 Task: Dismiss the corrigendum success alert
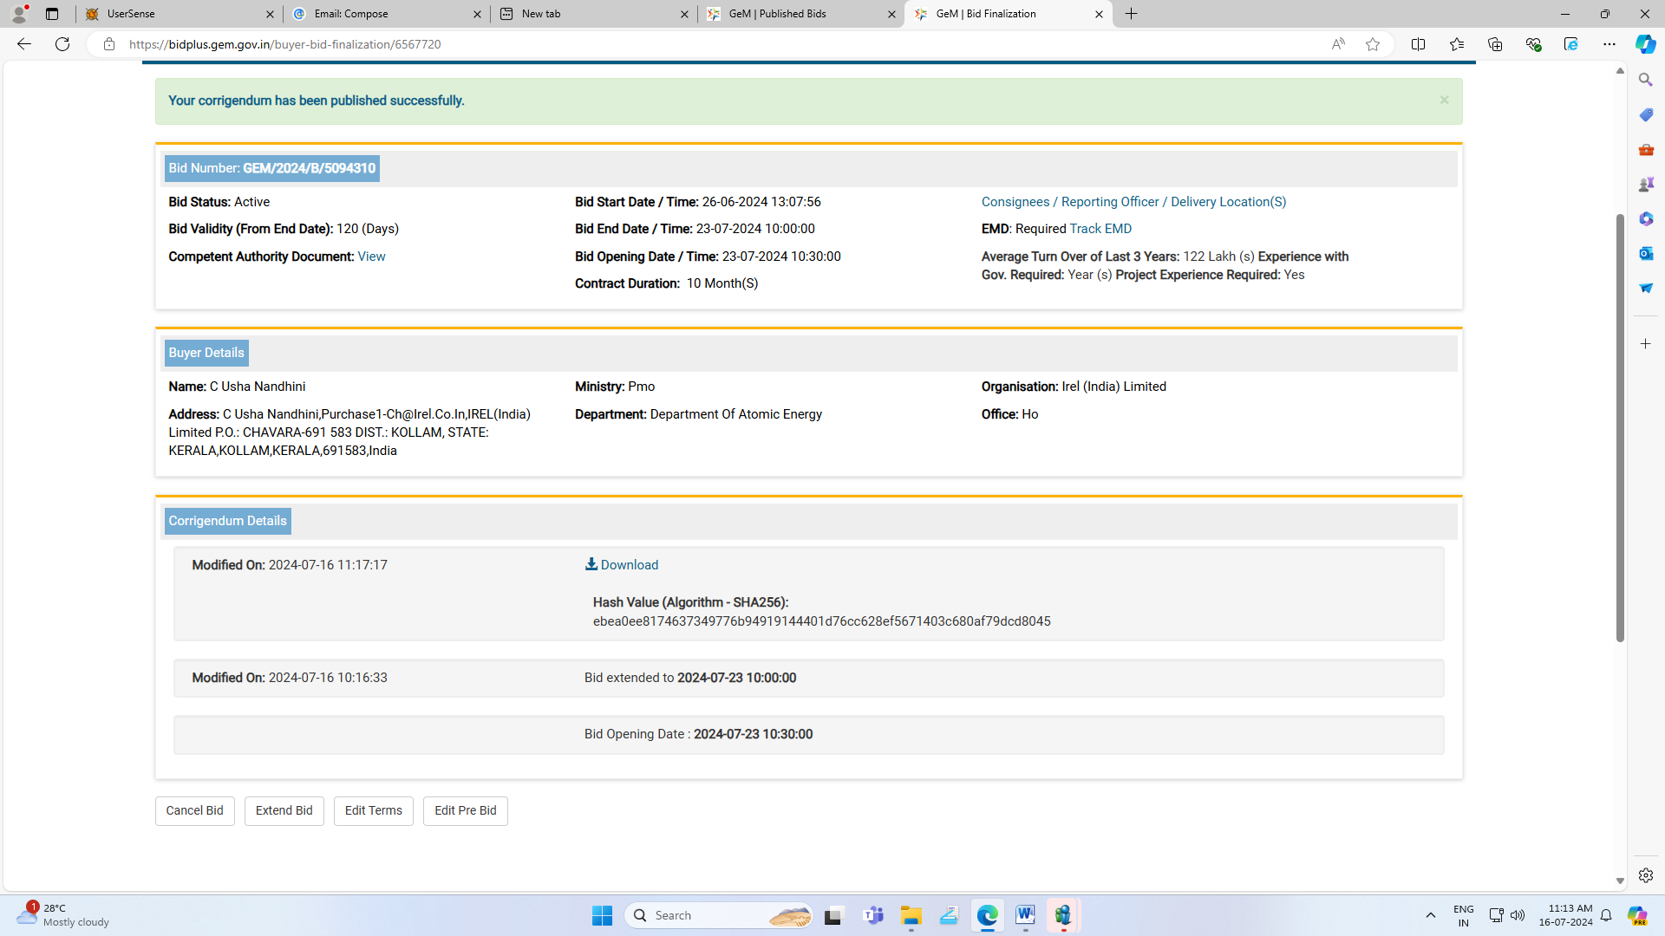coord(1444,101)
